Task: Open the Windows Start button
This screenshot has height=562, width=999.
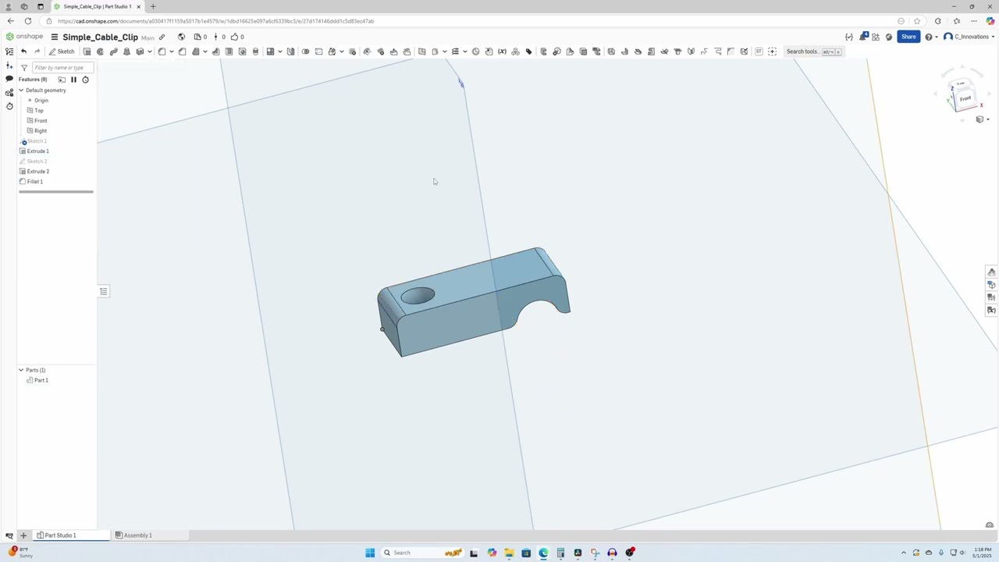Action: click(370, 553)
